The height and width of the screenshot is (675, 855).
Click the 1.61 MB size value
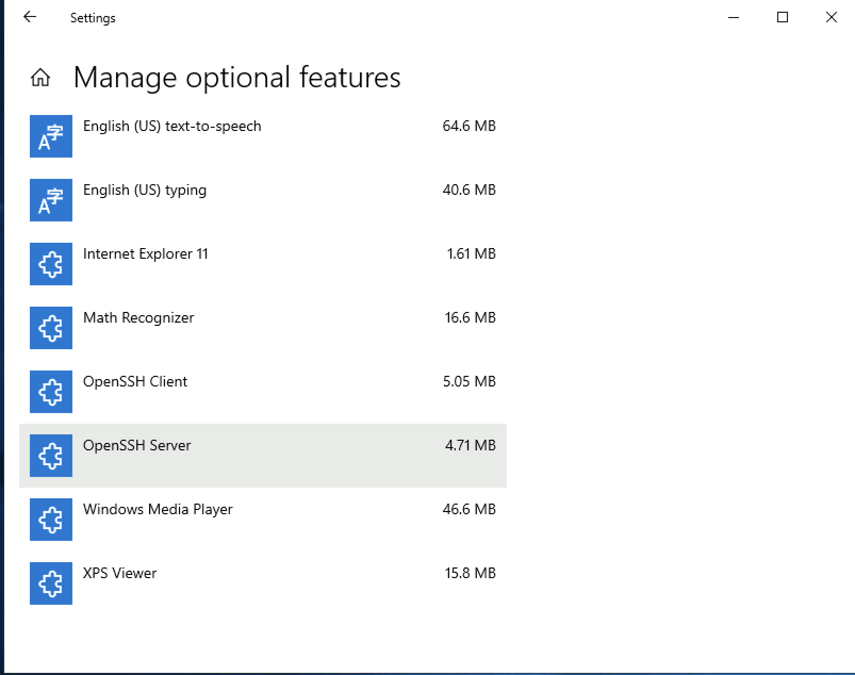pos(471,254)
